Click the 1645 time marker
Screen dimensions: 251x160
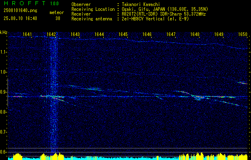tap(123, 34)
